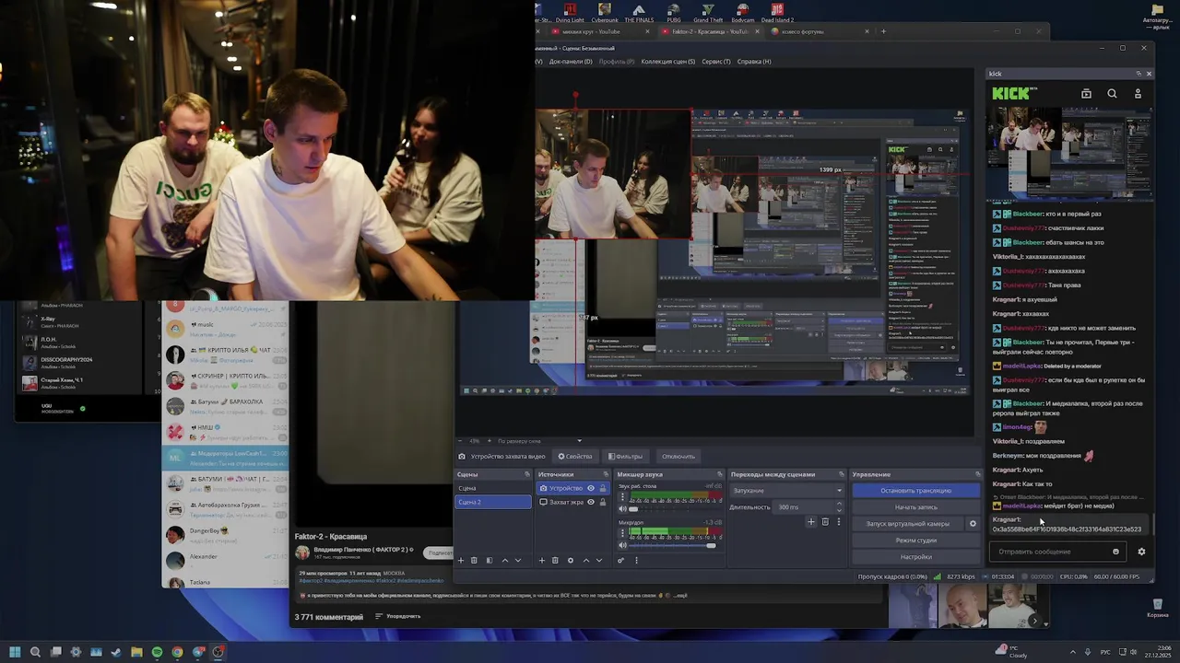Open source properties gear in Sources panel

pos(571,561)
